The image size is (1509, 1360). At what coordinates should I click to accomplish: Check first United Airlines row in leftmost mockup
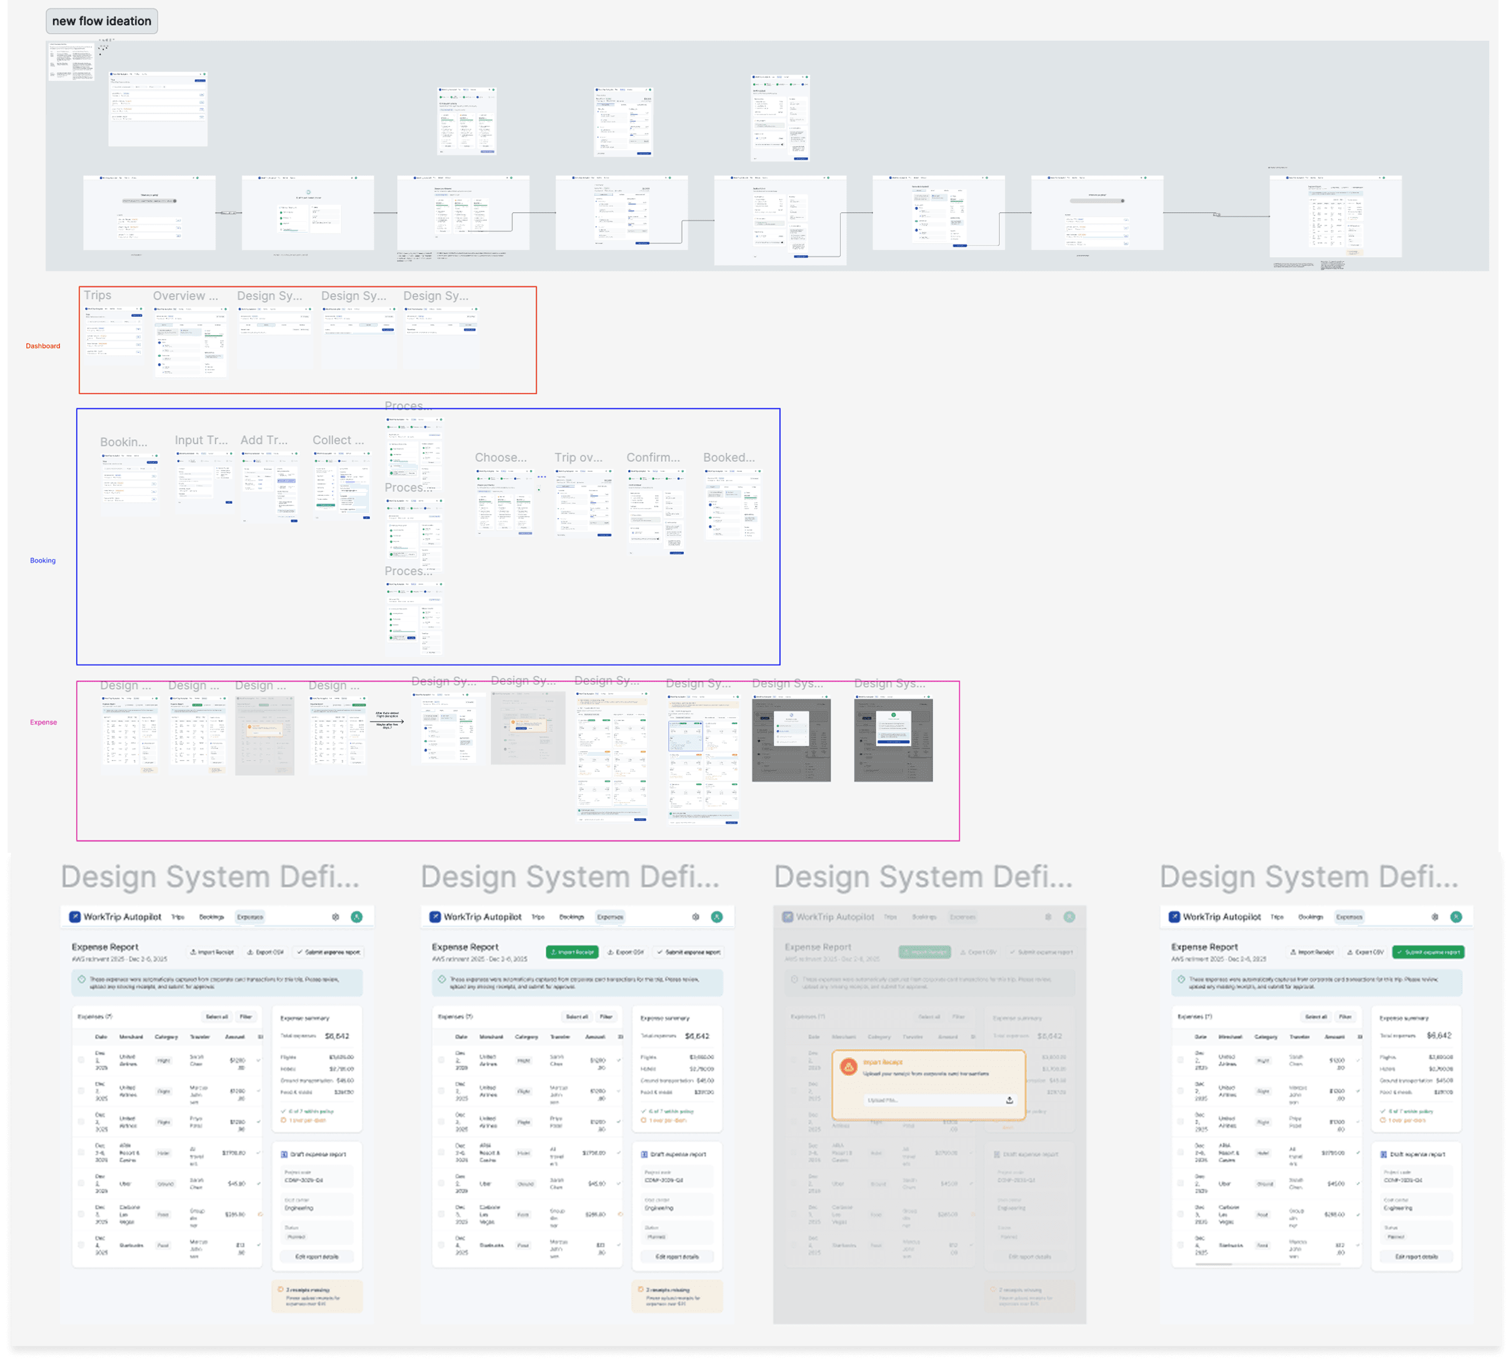82,1059
